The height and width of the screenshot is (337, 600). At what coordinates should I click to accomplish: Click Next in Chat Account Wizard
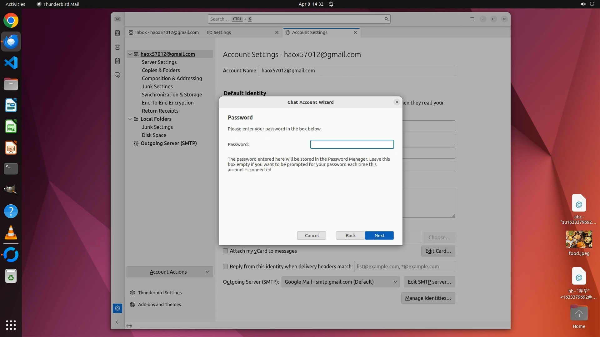click(x=379, y=236)
